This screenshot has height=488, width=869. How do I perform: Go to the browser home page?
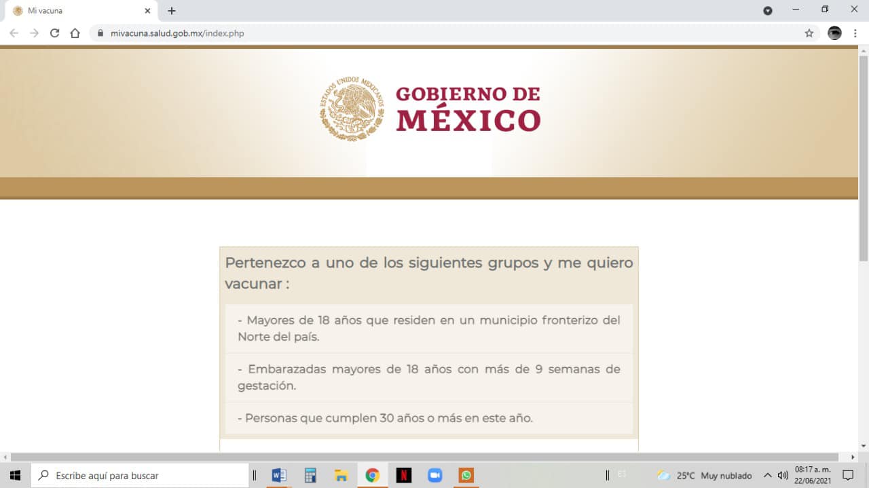pos(75,33)
